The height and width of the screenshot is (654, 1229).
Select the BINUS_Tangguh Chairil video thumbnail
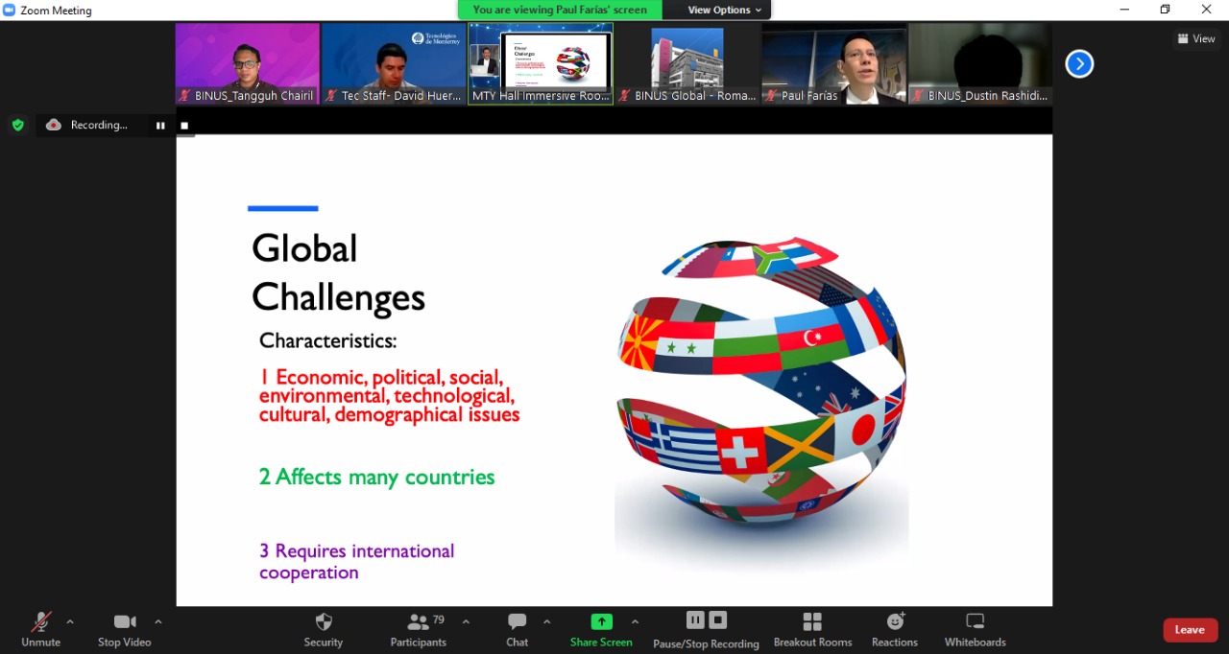coord(247,63)
